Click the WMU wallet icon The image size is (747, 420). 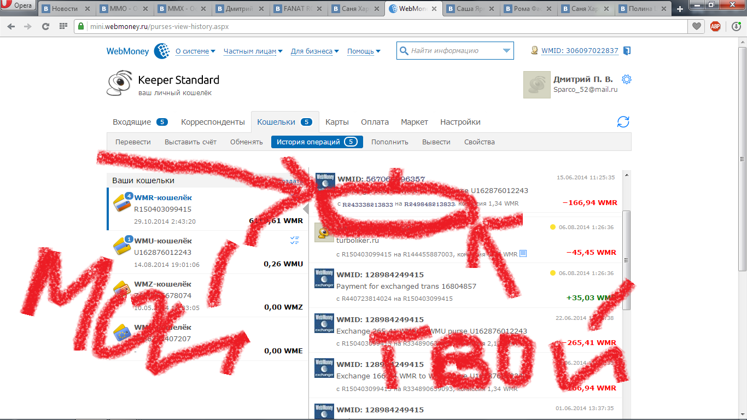pyautogui.click(x=122, y=245)
